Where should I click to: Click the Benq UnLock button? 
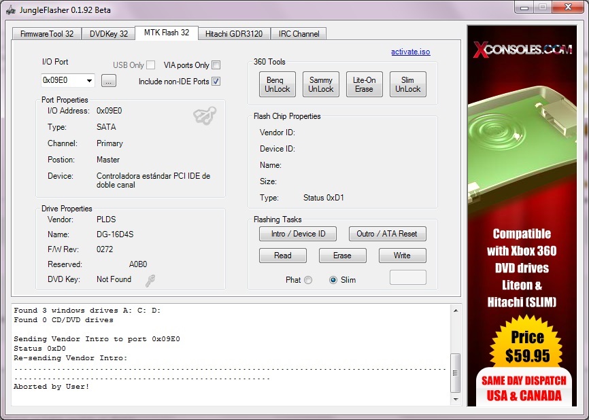tap(277, 84)
